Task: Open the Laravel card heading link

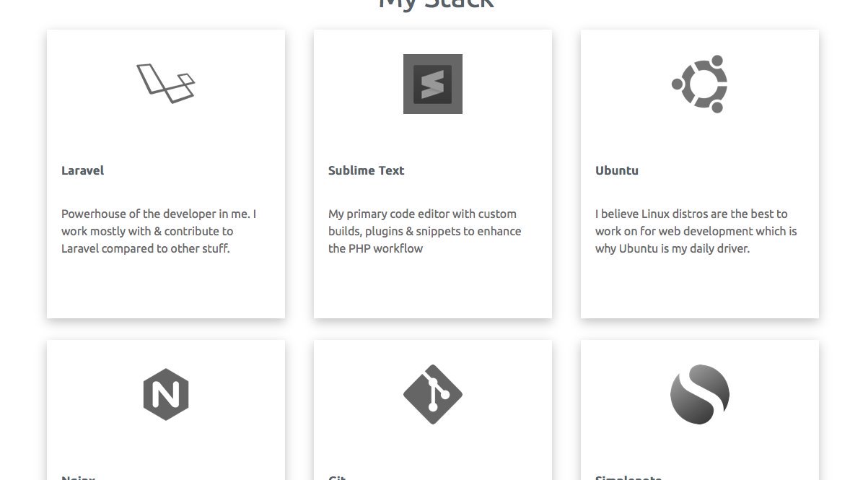Action: click(82, 170)
